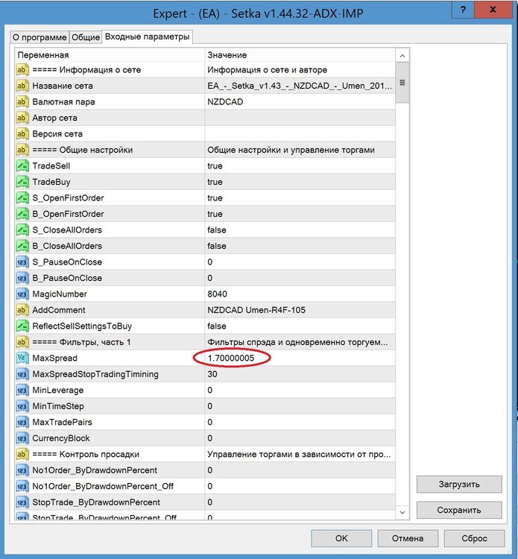The width and height of the screenshot is (518, 559).
Task: Select the MaxTradePairs variable name
Action: (x=62, y=423)
